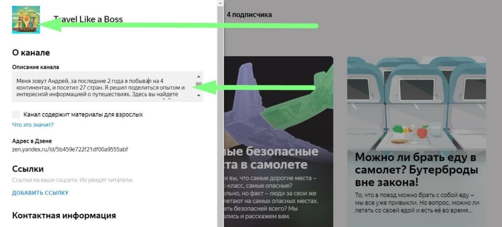Click the Travel Like a Boss channel avatar
Screen dimensions: 502x227
click(26, 20)
